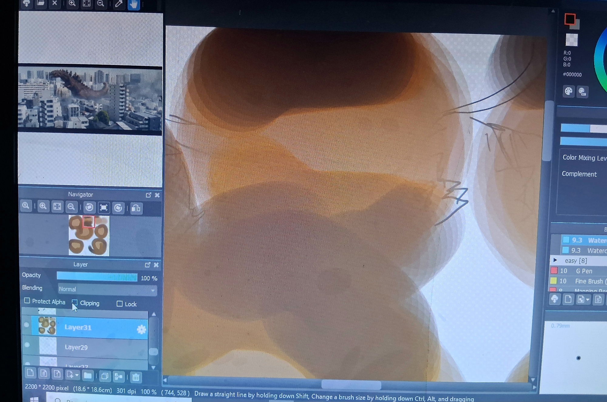This screenshot has height=402, width=607.
Task: Click the eyedropper tool in top toolbar
Action: pos(119,4)
